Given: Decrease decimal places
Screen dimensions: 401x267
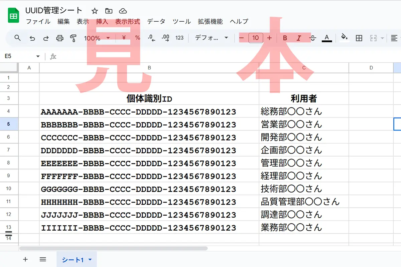Looking at the screenshot, I should pyautogui.click(x=151, y=38).
